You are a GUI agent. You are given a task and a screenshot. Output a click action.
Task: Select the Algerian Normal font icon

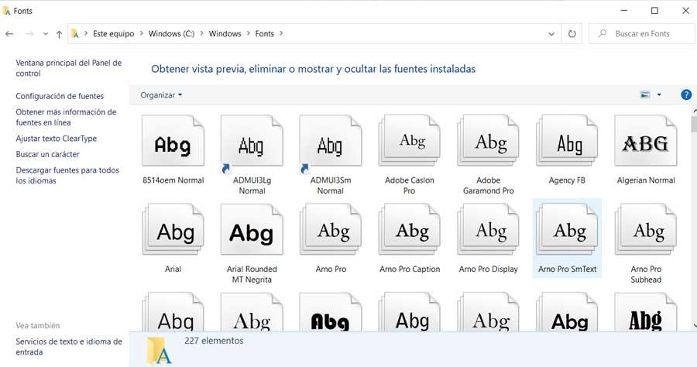click(645, 141)
